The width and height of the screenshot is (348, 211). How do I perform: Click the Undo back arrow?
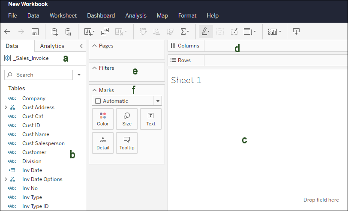coord(7,31)
